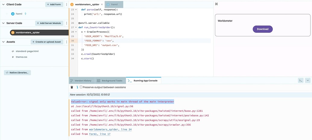The height and width of the screenshot is (140, 312).
Task: Open the three-dot menu beside Create or upload Asset
Action: (66, 42)
